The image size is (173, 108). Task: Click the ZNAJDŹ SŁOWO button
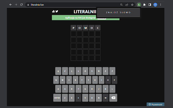(x=119, y=12)
